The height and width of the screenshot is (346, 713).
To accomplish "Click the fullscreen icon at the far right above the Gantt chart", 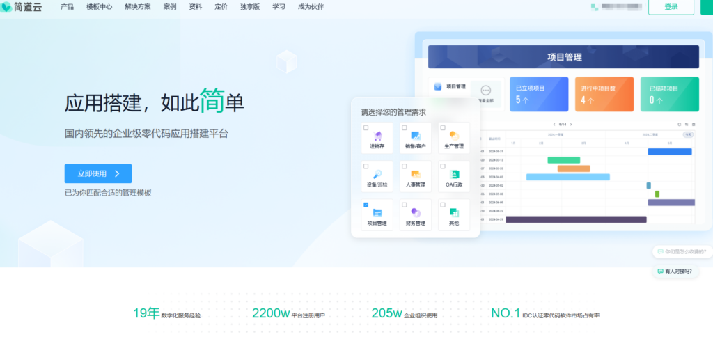I will pyautogui.click(x=694, y=124).
